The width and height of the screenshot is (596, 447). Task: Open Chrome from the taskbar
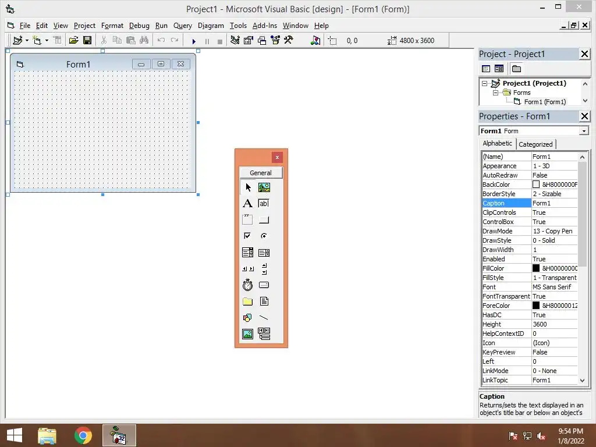pos(83,435)
